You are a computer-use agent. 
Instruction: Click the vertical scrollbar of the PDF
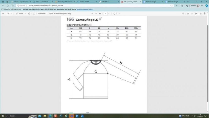(207, 63)
